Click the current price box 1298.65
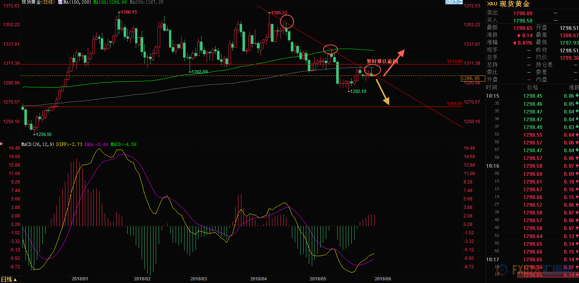 click(x=473, y=78)
